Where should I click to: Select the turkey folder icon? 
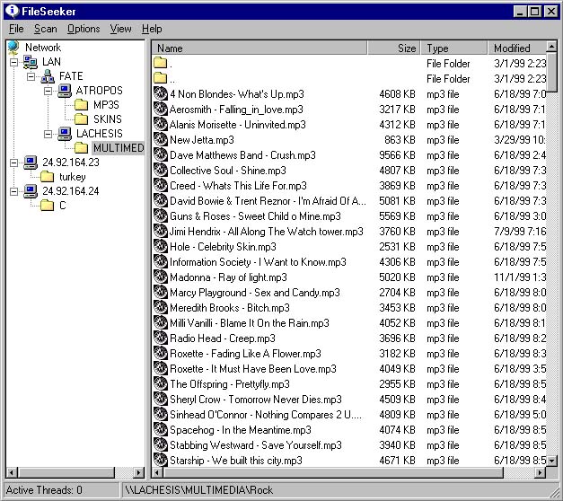pyautogui.click(x=48, y=177)
